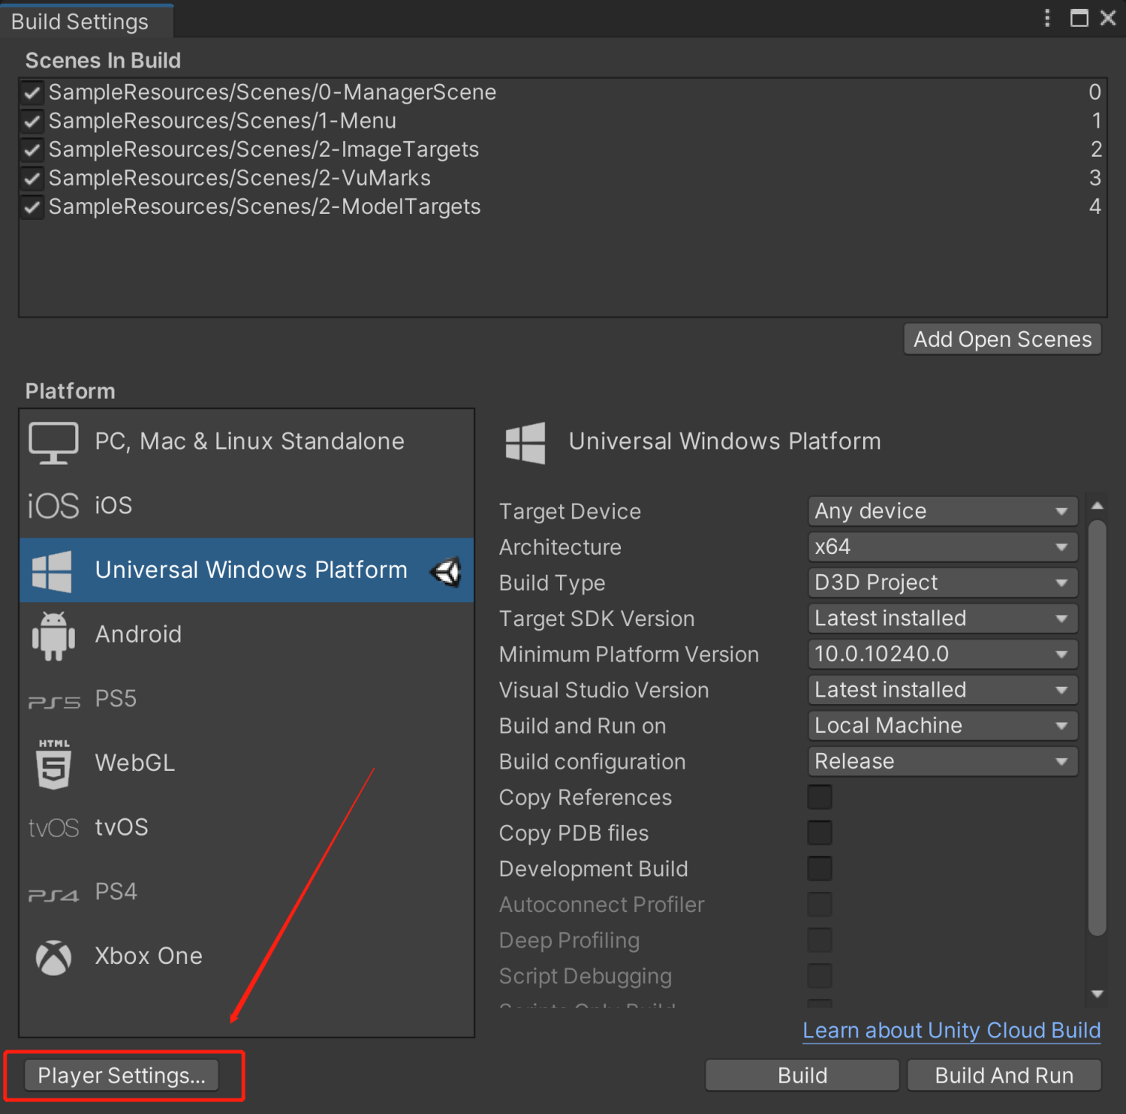Click Add Open Scenes button
Image resolution: width=1126 pixels, height=1114 pixels.
(1002, 339)
